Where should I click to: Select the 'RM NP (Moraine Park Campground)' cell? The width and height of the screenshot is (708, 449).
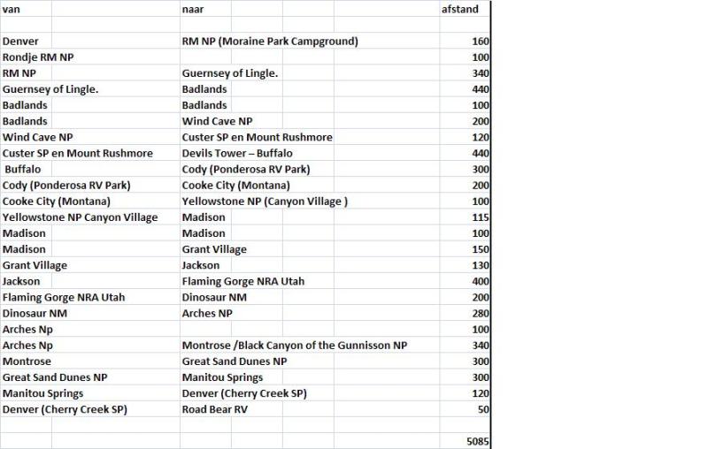[x=269, y=42]
